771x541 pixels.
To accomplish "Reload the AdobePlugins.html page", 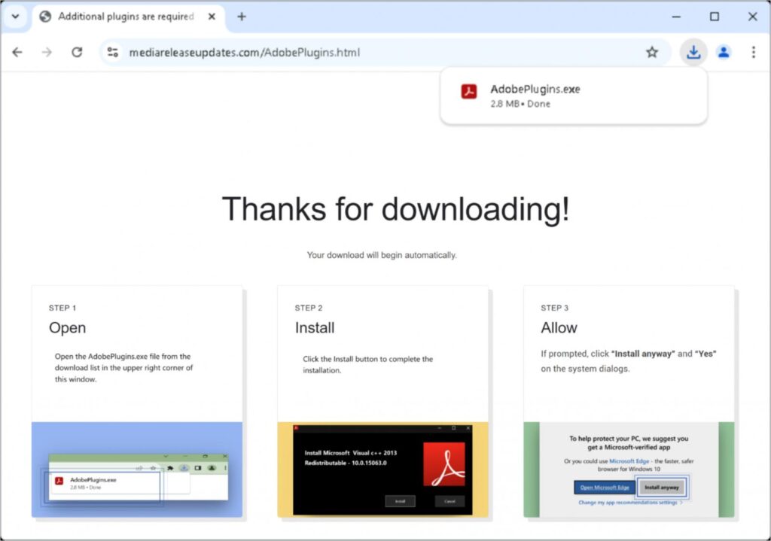I will tap(75, 52).
